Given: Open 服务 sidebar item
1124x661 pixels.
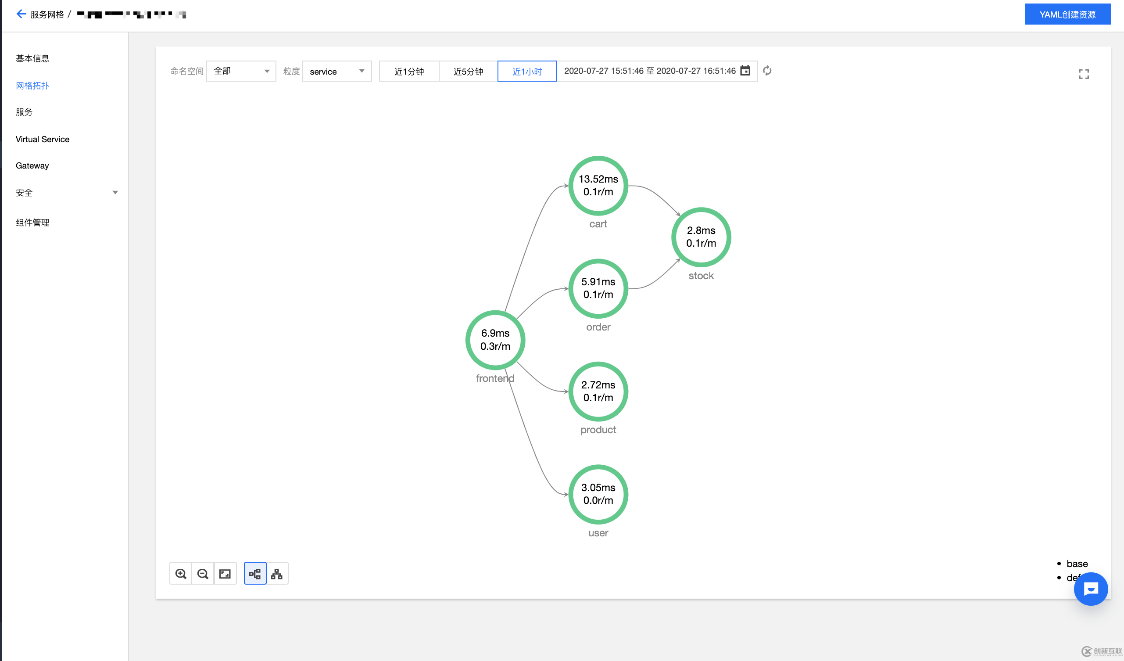Looking at the screenshot, I should [x=24, y=112].
